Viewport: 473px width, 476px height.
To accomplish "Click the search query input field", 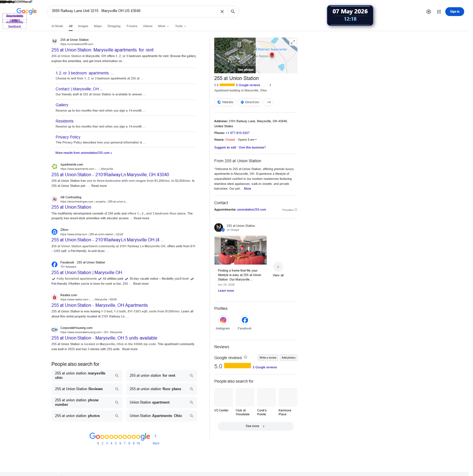I will click(x=134, y=11).
